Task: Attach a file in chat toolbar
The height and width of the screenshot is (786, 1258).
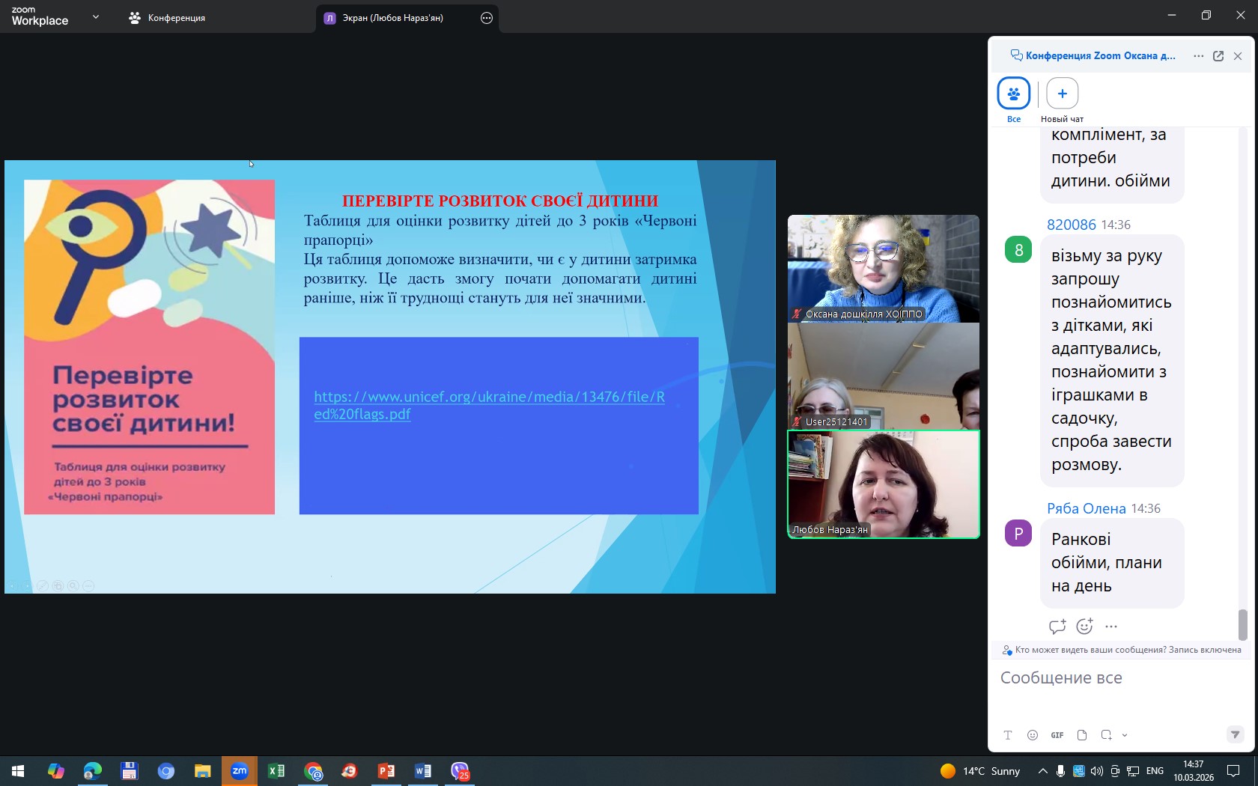Action: pyautogui.click(x=1081, y=735)
